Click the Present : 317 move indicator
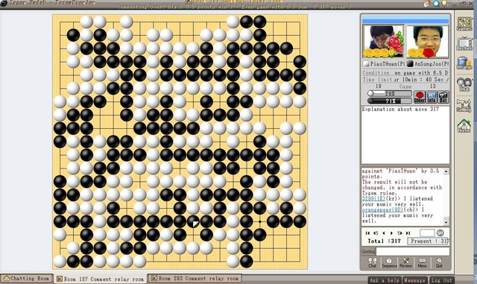The image size is (477, 284). coord(429,241)
